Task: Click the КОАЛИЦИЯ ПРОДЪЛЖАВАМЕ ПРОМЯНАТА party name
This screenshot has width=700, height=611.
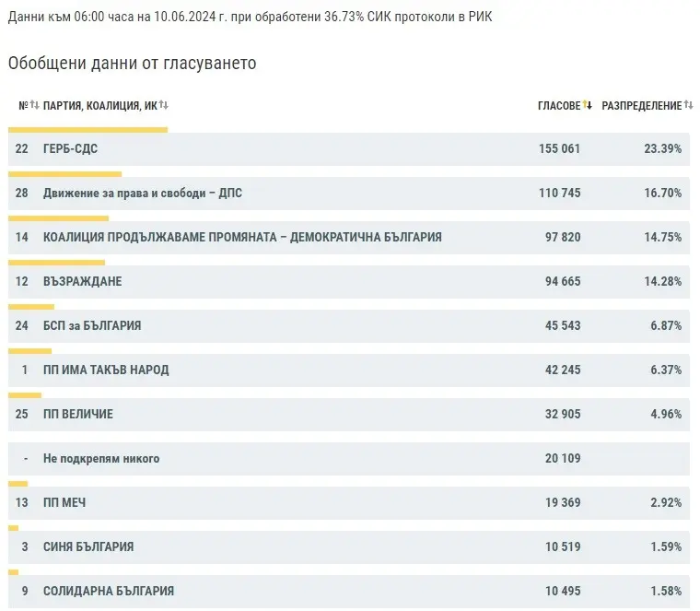Action: (x=242, y=238)
